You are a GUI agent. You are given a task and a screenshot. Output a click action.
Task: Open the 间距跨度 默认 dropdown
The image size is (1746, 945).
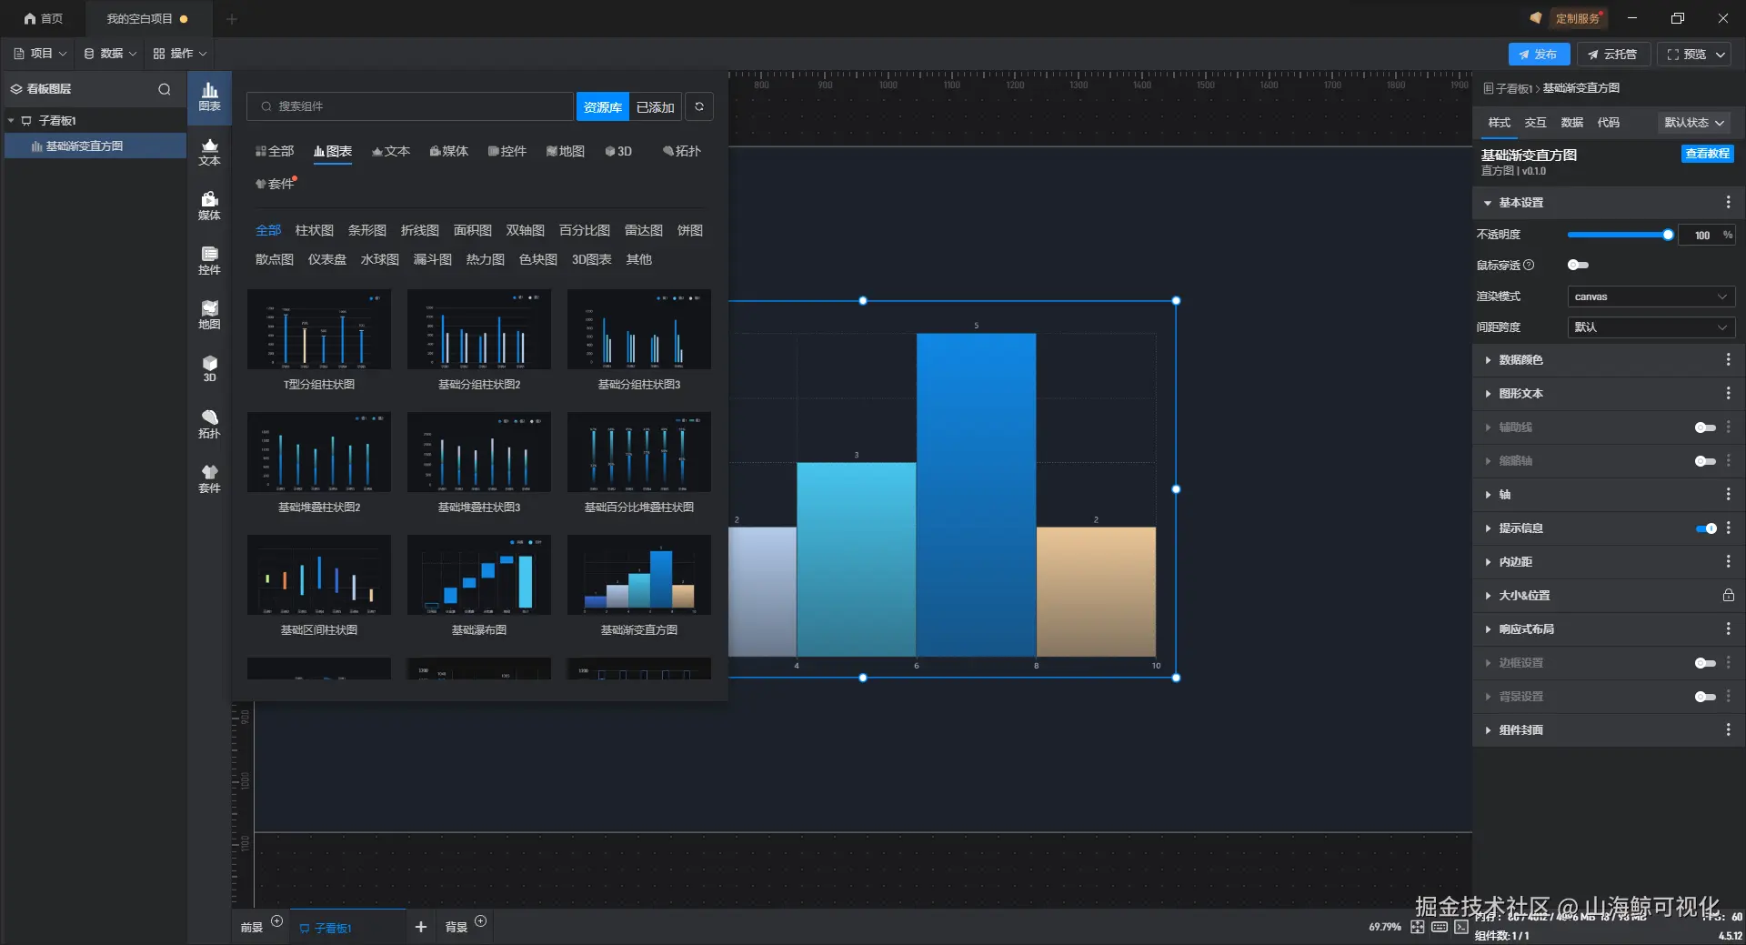pyautogui.click(x=1651, y=327)
